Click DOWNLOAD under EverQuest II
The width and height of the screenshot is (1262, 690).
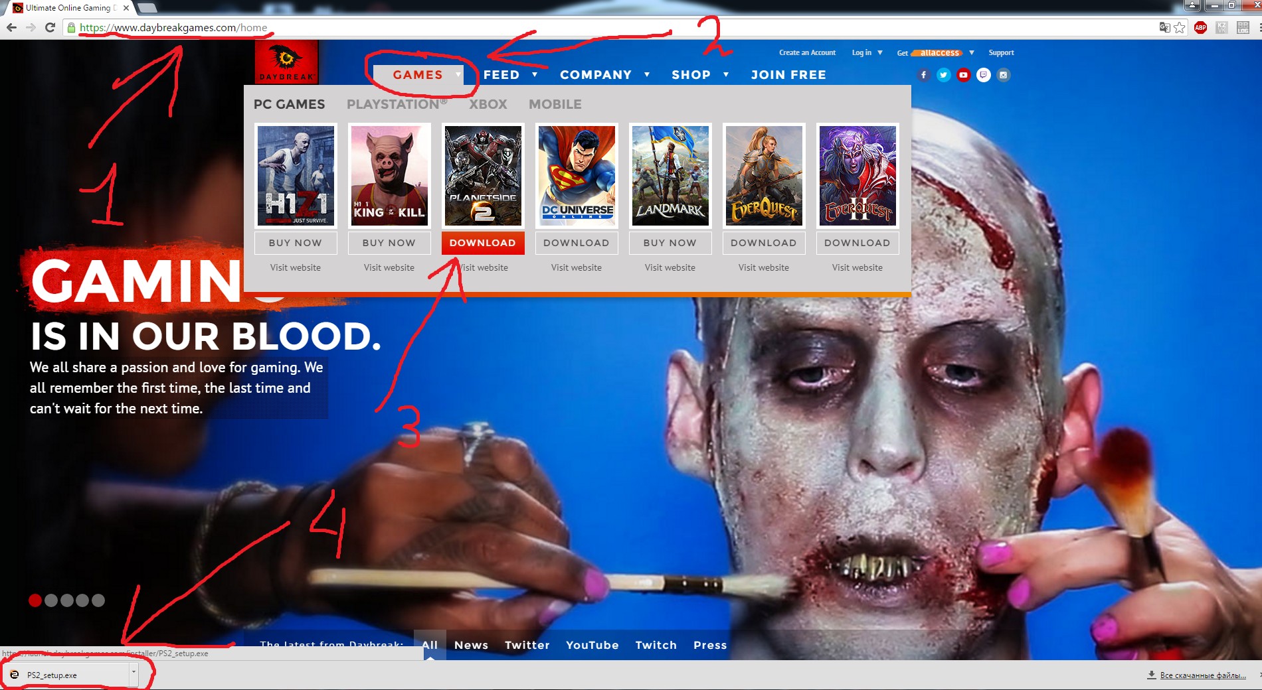pyautogui.click(x=857, y=243)
